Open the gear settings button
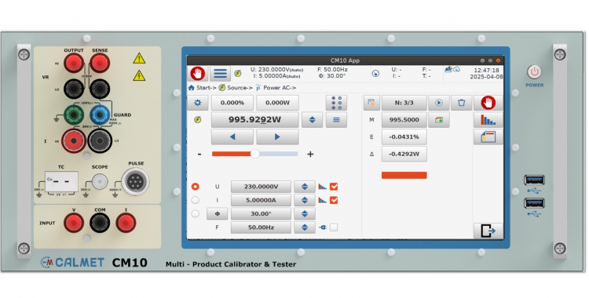Image resolution: width=589 pixels, height=298 pixels. [198, 103]
